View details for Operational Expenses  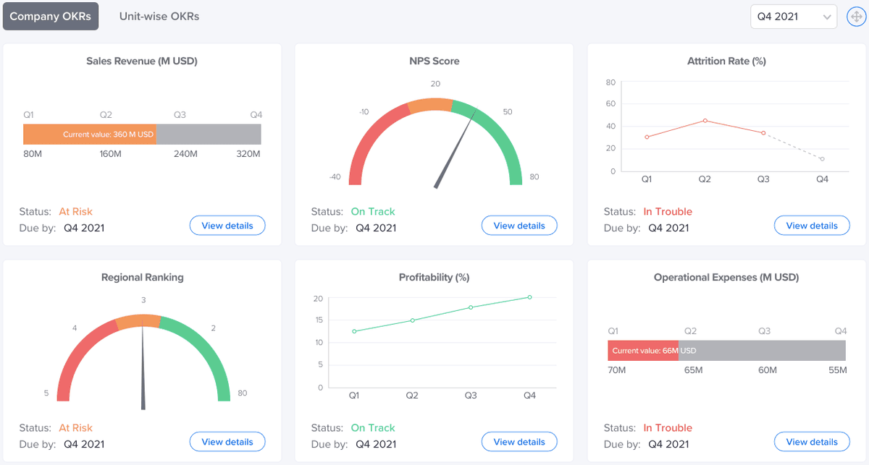click(812, 442)
